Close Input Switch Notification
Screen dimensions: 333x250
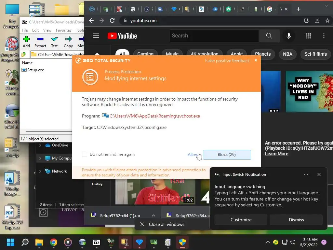[x=319, y=174]
